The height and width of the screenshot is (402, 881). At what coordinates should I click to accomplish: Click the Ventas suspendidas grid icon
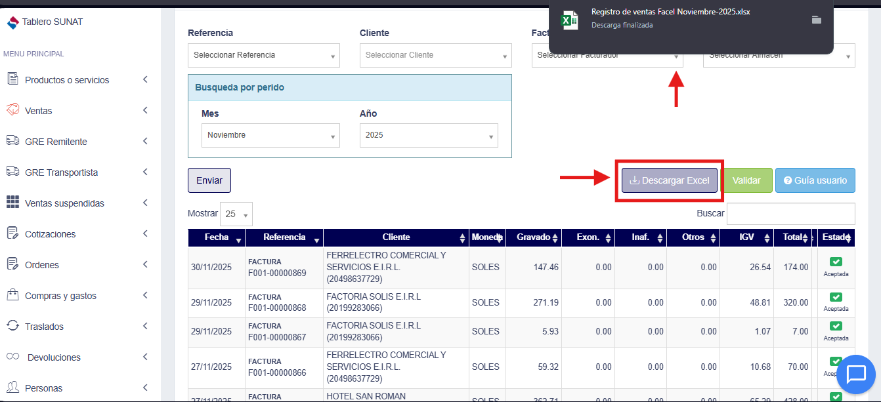(x=12, y=203)
